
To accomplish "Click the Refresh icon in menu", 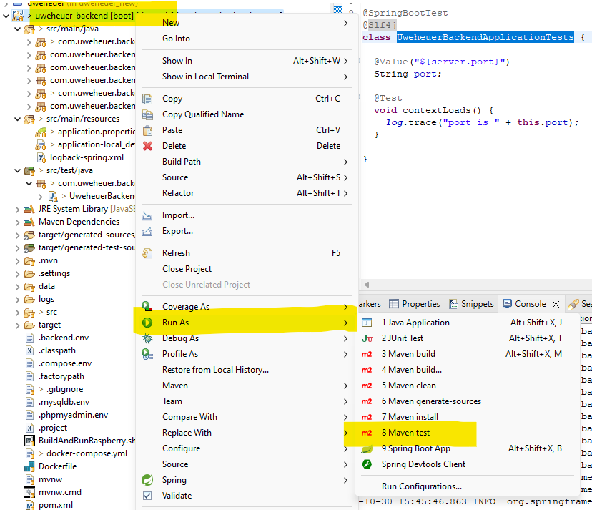I will pyautogui.click(x=148, y=253).
